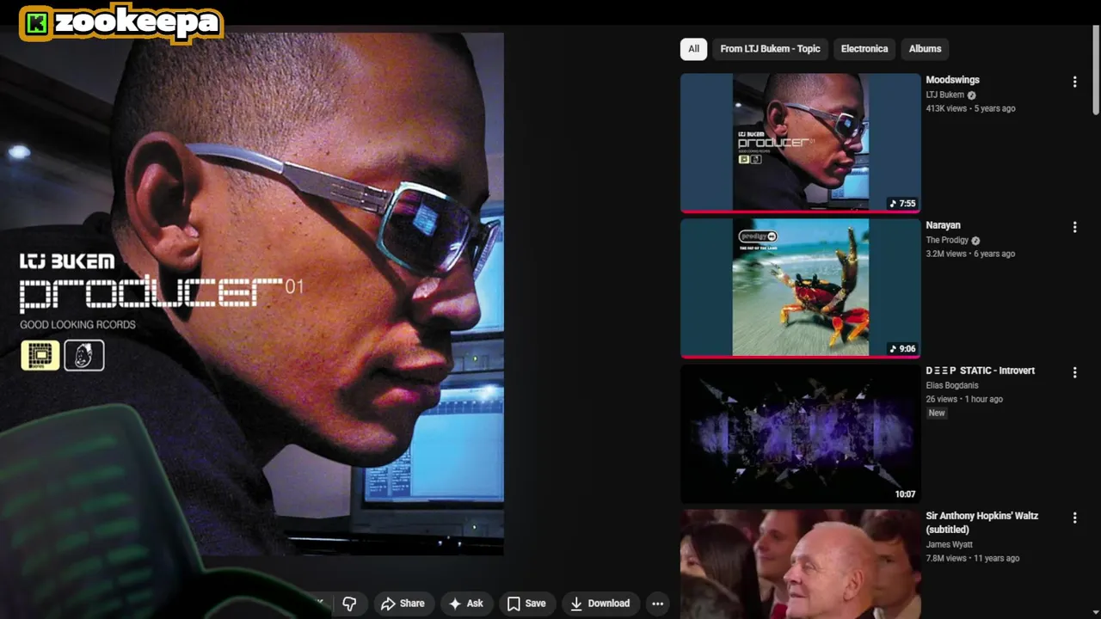The height and width of the screenshot is (619, 1101).
Task: Go to LTJ Bukem channel name
Action: [944, 95]
